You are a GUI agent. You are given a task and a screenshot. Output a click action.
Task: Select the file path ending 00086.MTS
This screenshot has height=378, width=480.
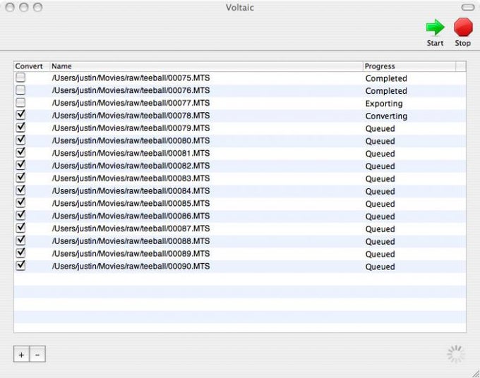pos(131,216)
